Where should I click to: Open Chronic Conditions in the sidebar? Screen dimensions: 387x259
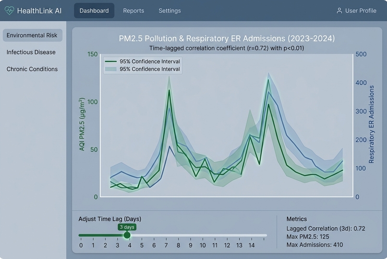(32, 69)
